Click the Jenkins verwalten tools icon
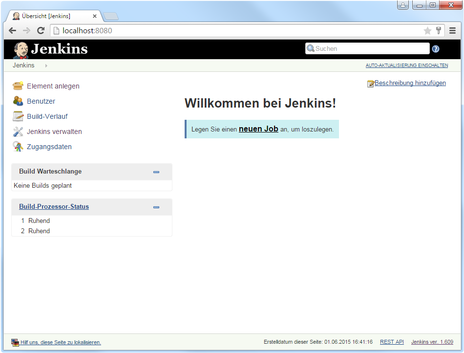The image size is (464, 353). [18, 132]
